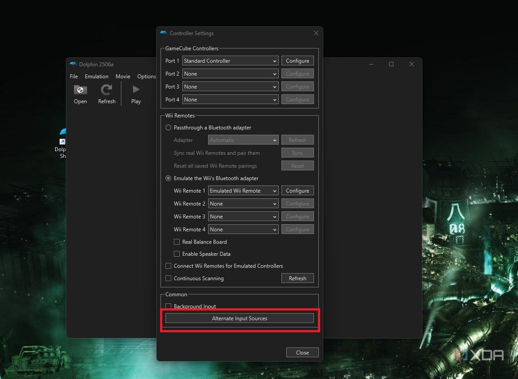The width and height of the screenshot is (518, 379).
Task: Click Configure for Wii Remote 1
Action: pyautogui.click(x=297, y=191)
